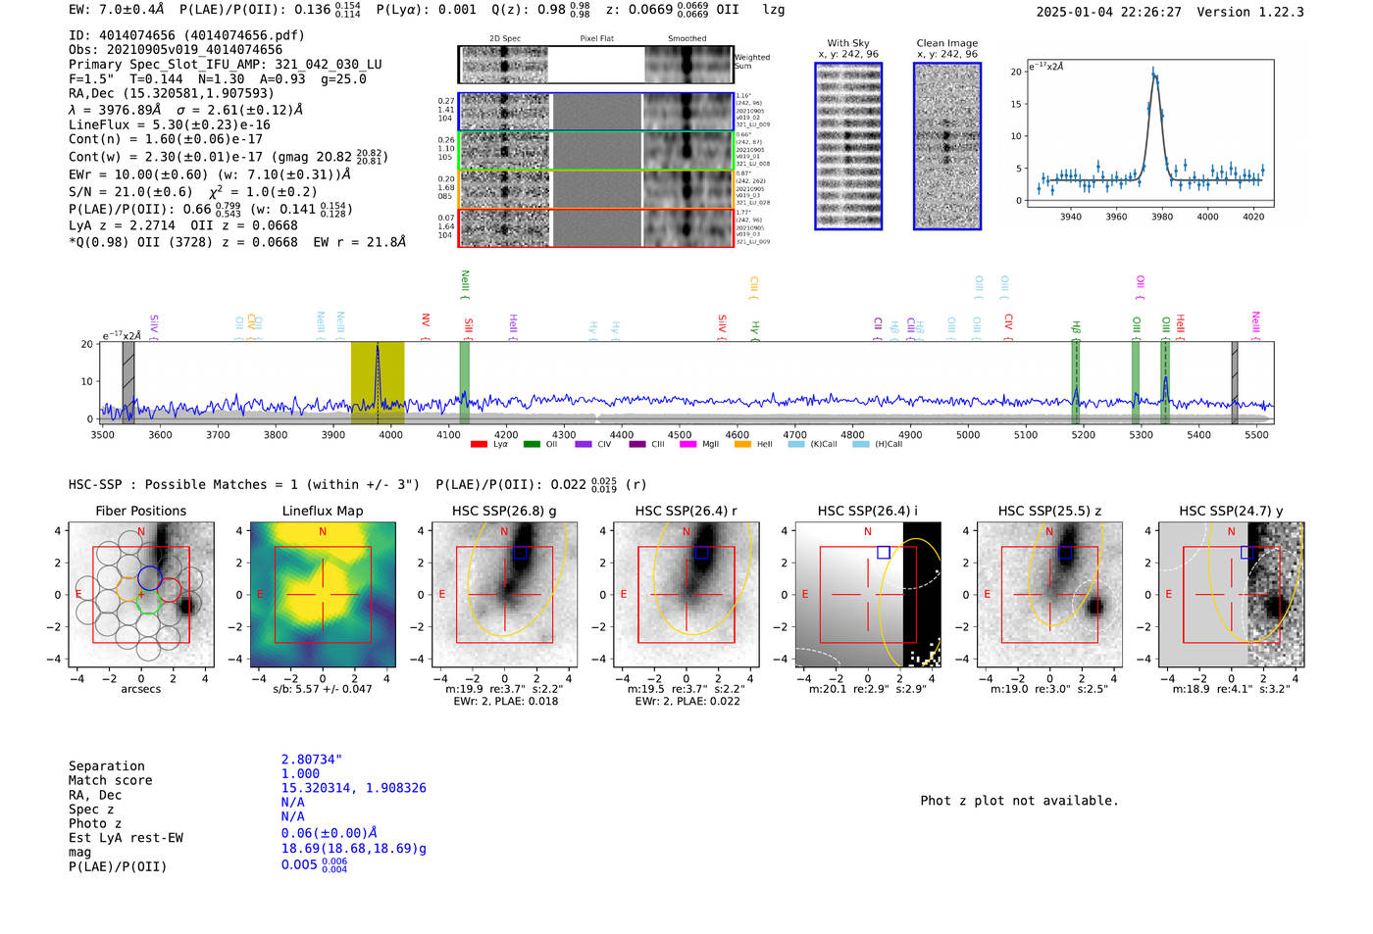Click the With Sky fiber image
1373x934 pixels.
[x=848, y=146]
